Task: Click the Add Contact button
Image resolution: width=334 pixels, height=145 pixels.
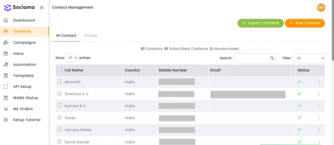Action: coord(305,23)
